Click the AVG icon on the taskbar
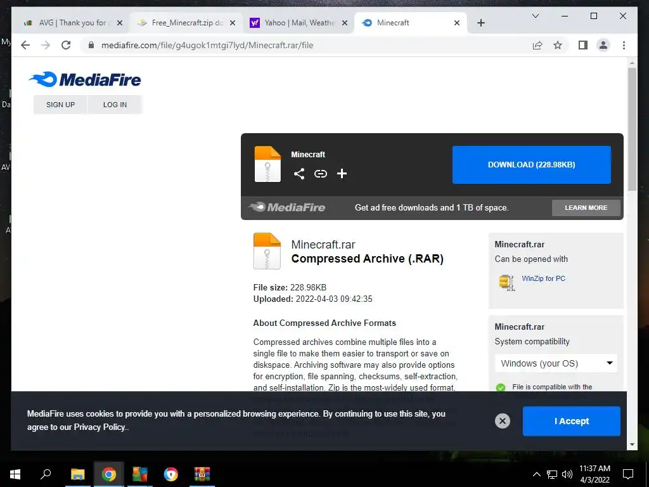The height and width of the screenshot is (487, 649). 139,474
